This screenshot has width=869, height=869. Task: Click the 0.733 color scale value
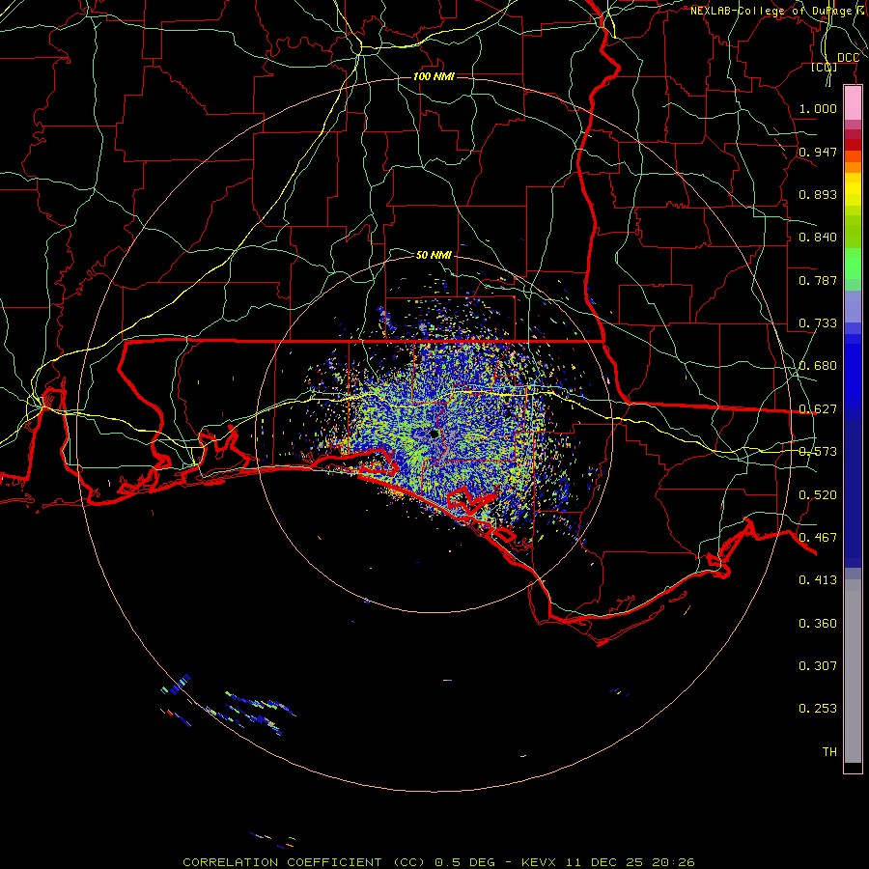[x=818, y=322]
